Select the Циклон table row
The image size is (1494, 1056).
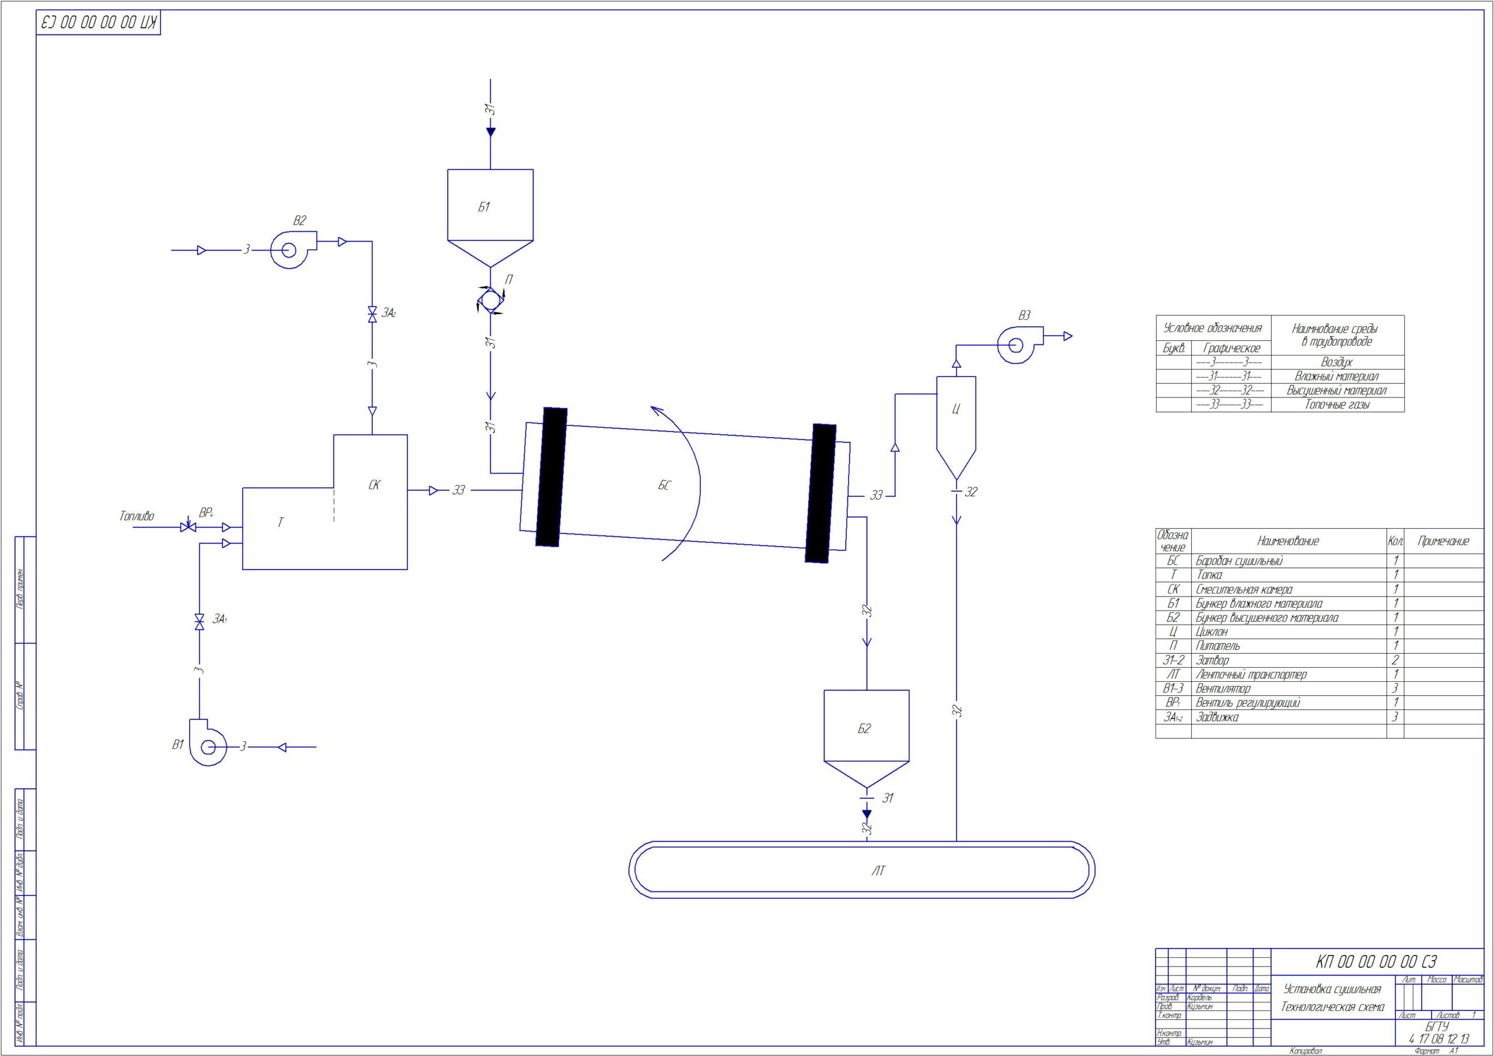(1320, 632)
